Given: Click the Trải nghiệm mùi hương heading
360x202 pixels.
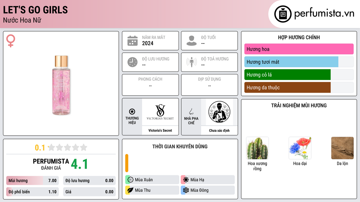Looking at the screenshot, I should coord(299,106).
